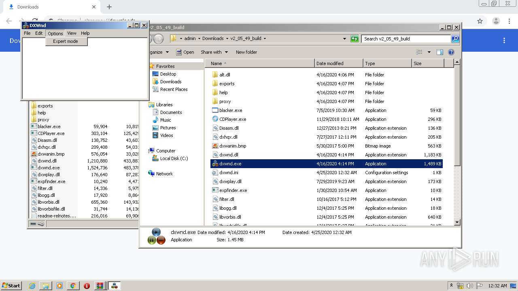Open the Documents library

(x=171, y=112)
